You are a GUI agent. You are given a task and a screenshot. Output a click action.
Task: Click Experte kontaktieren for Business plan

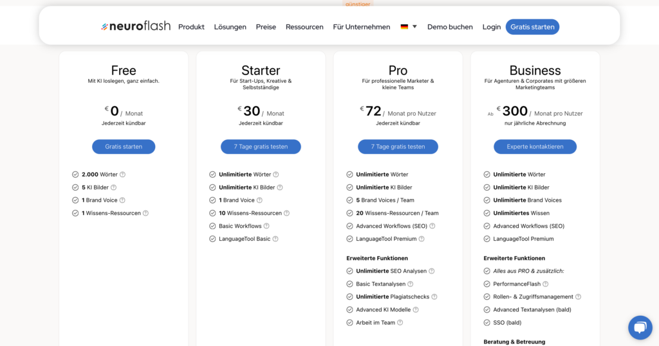pyautogui.click(x=535, y=147)
